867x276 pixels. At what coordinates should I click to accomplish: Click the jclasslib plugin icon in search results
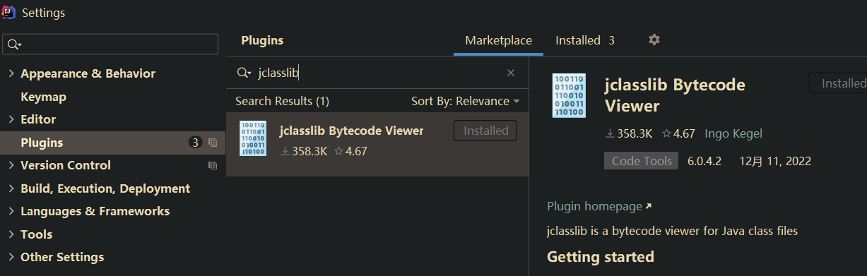coord(253,138)
